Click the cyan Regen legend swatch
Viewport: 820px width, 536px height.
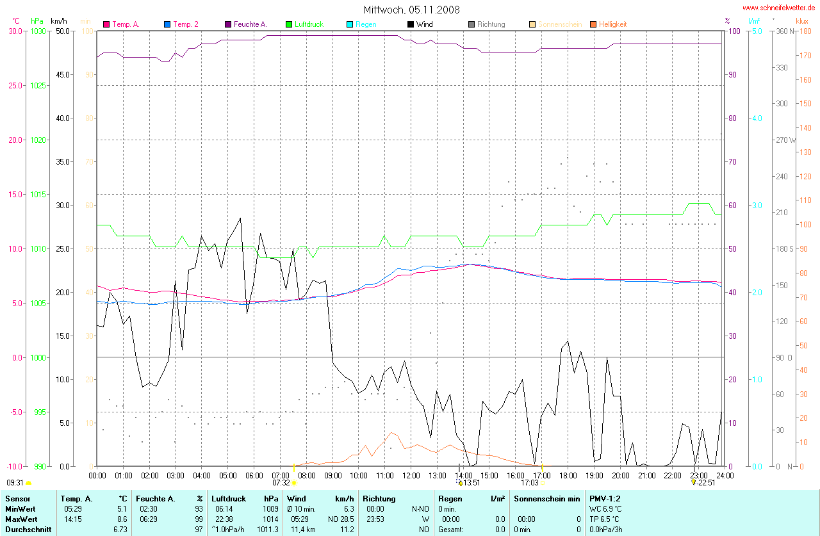coord(350,24)
